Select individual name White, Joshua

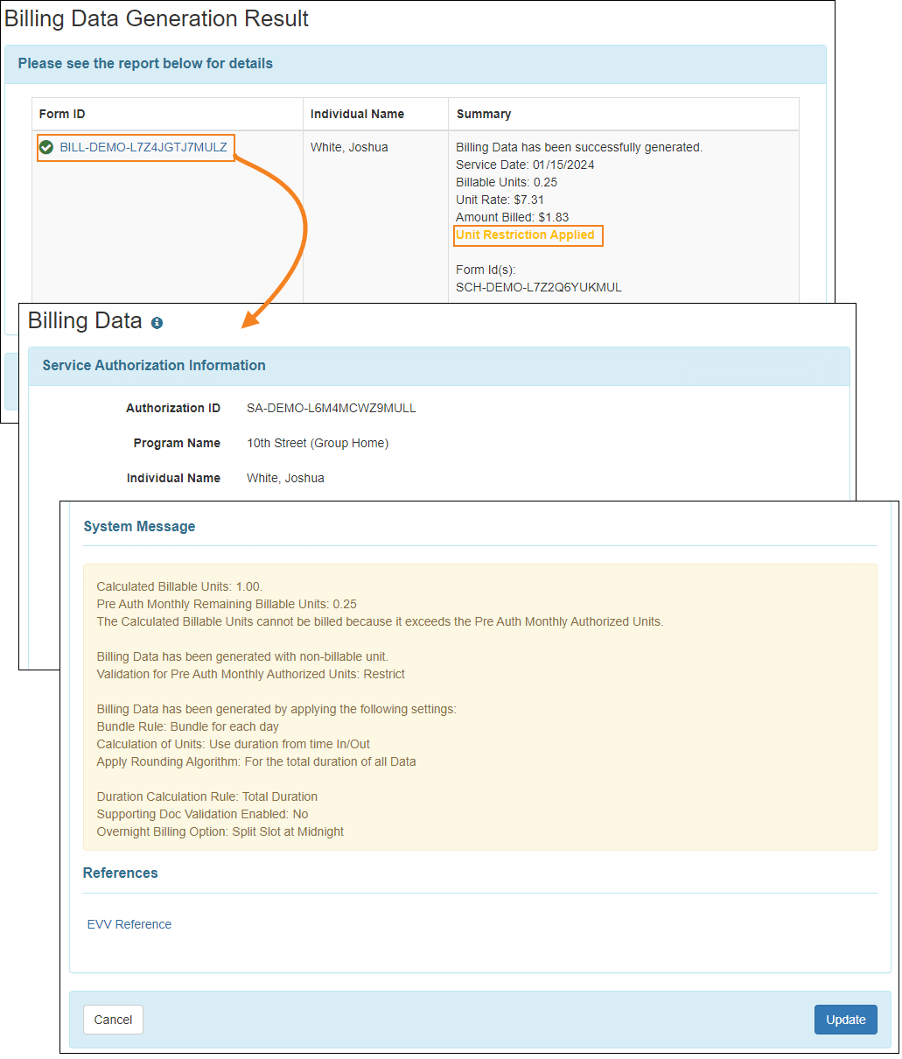pyautogui.click(x=286, y=478)
